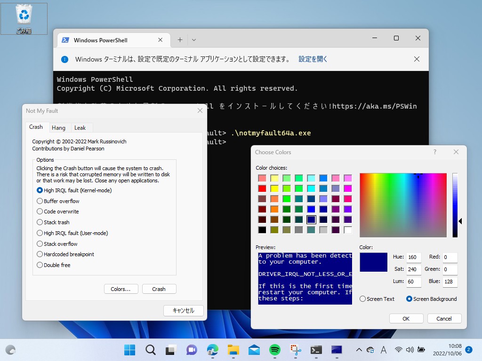Choose the Double free fault option

[x=40, y=265]
